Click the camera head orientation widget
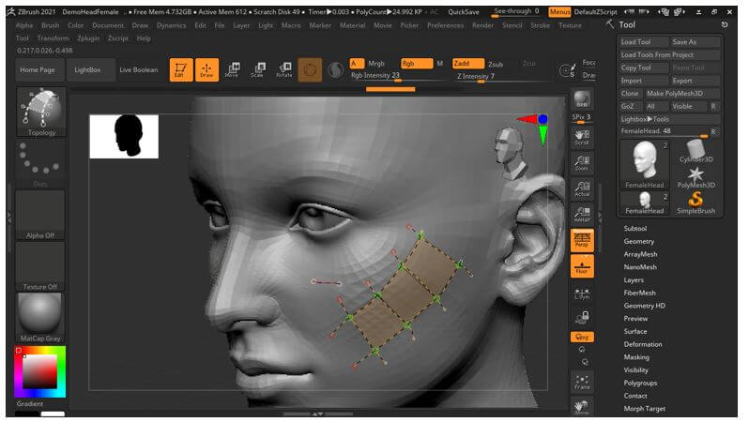This screenshot has width=749, height=422. coord(511,153)
